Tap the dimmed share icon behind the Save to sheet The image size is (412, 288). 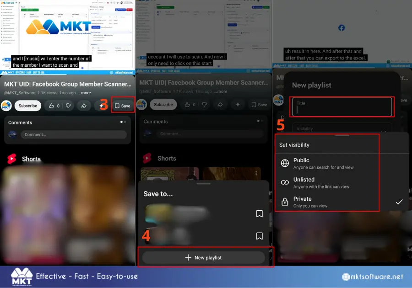pyautogui.click(x=220, y=105)
